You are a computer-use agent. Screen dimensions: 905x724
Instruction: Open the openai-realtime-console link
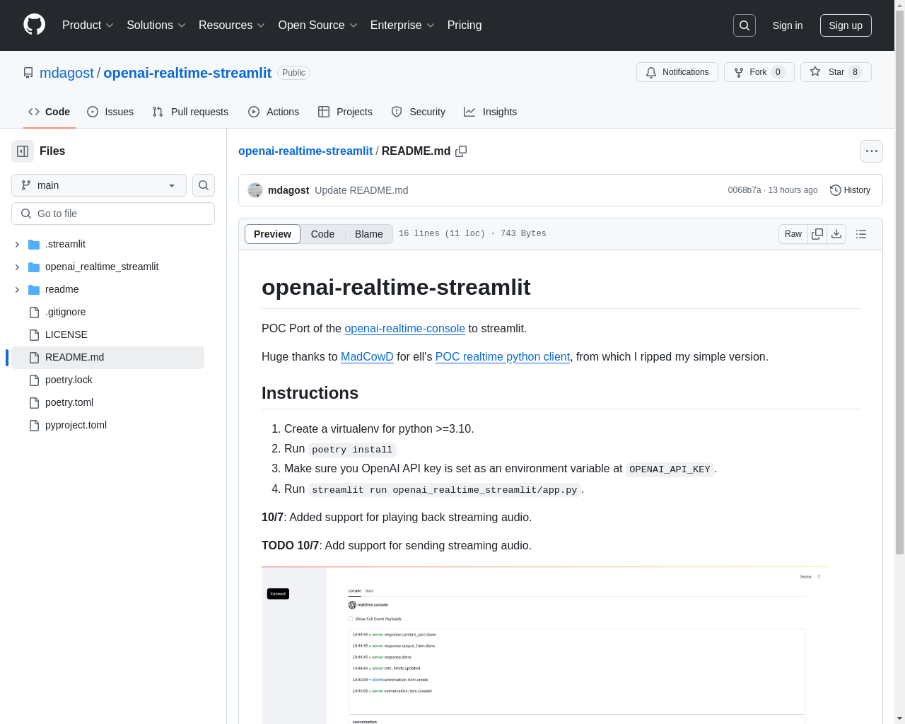point(404,328)
